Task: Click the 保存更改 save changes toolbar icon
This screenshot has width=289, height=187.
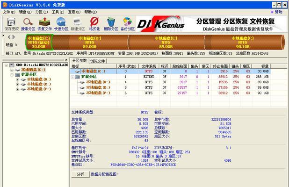Action: (x=11, y=24)
